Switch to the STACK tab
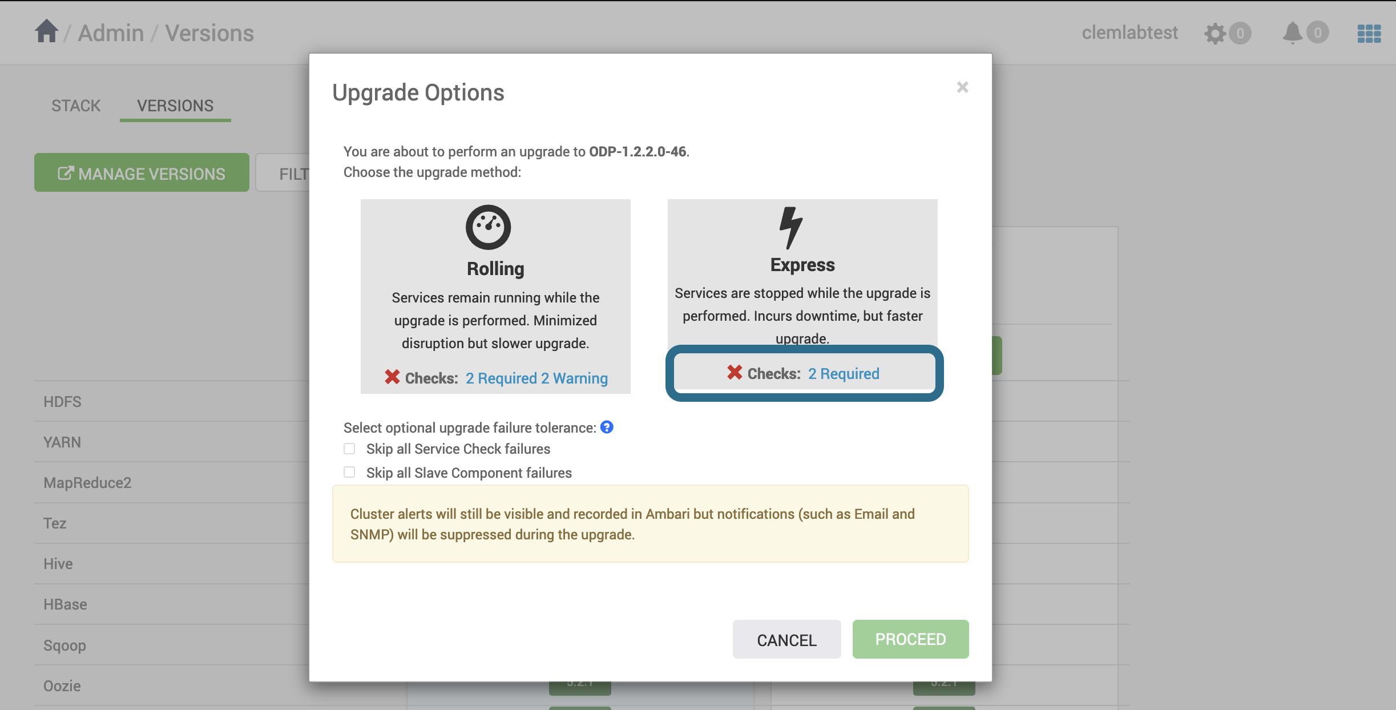The width and height of the screenshot is (1396, 710). pos(75,104)
